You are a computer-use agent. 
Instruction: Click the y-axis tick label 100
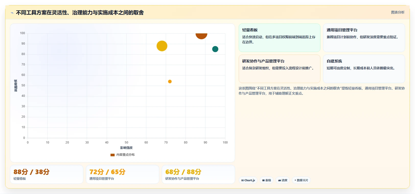22,33
